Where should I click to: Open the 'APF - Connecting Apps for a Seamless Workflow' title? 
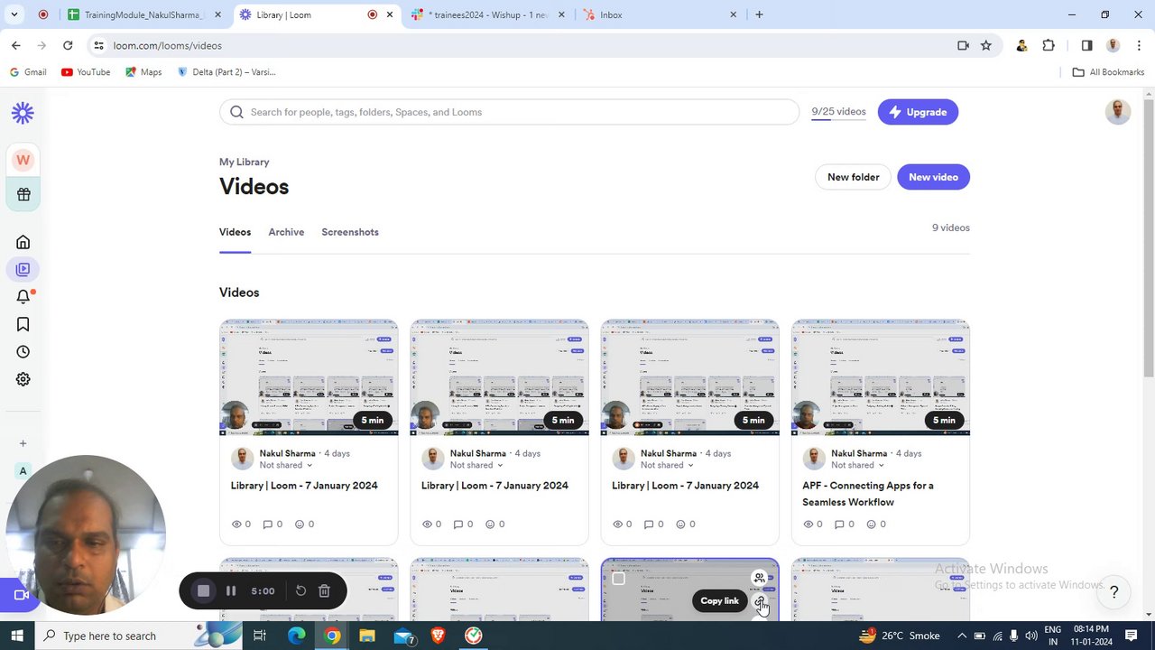[867, 494]
